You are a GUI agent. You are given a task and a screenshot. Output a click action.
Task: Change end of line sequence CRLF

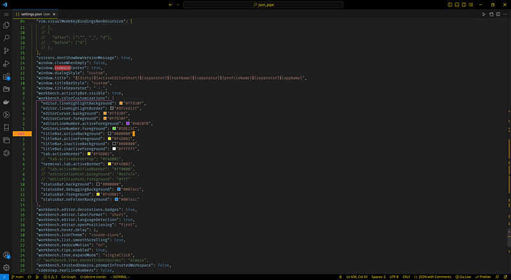(x=406, y=277)
